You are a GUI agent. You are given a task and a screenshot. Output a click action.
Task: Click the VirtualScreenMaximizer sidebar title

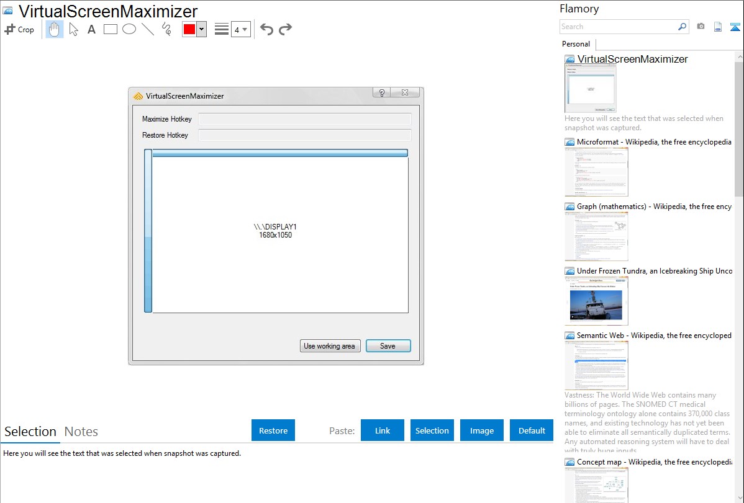(632, 60)
